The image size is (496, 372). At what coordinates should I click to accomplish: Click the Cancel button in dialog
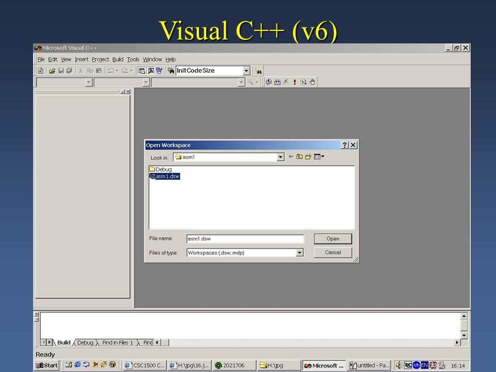tap(333, 253)
